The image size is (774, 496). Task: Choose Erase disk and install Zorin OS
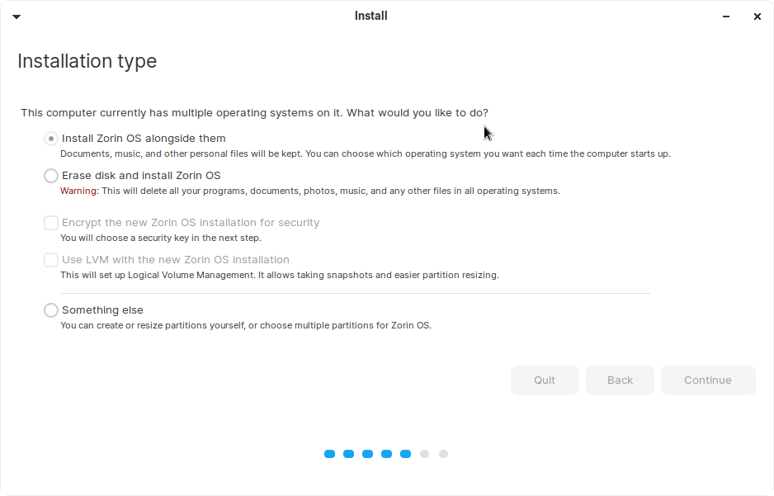(51, 176)
